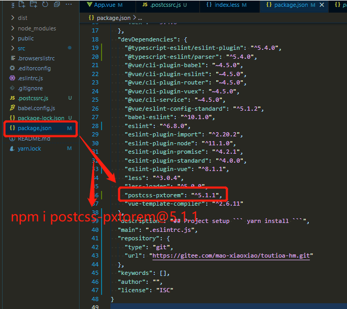Click the git icon beside .gitignore
347x309 pixels.
13,88
